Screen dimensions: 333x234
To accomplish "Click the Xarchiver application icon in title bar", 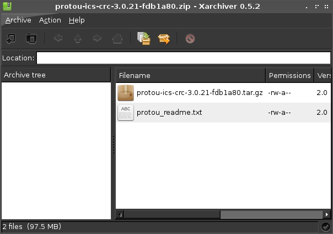I will 7,7.
